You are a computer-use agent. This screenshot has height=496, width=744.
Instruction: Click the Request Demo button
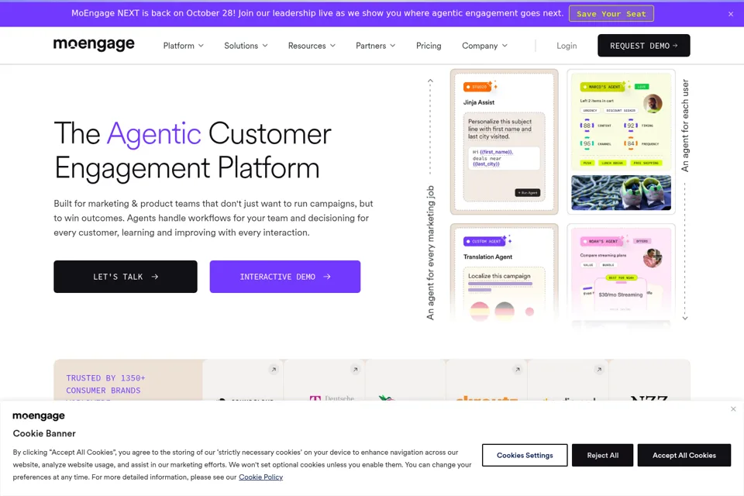(644, 46)
